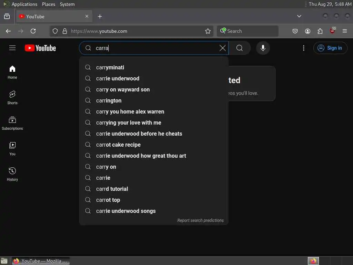Click the Sign in button
The height and width of the screenshot is (265, 353).
[330, 48]
